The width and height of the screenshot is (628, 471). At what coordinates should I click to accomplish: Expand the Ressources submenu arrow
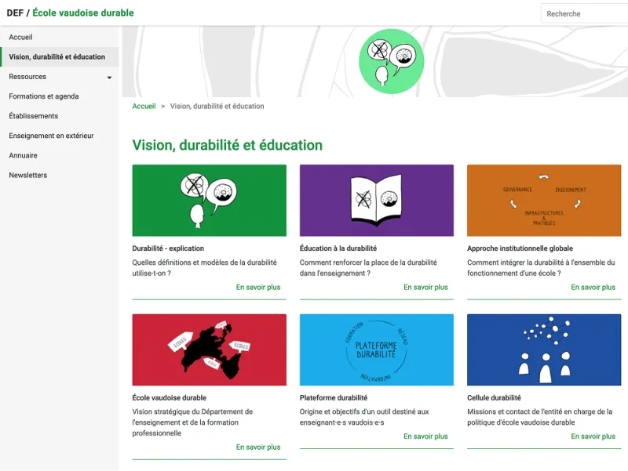pyautogui.click(x=109, y=77)
